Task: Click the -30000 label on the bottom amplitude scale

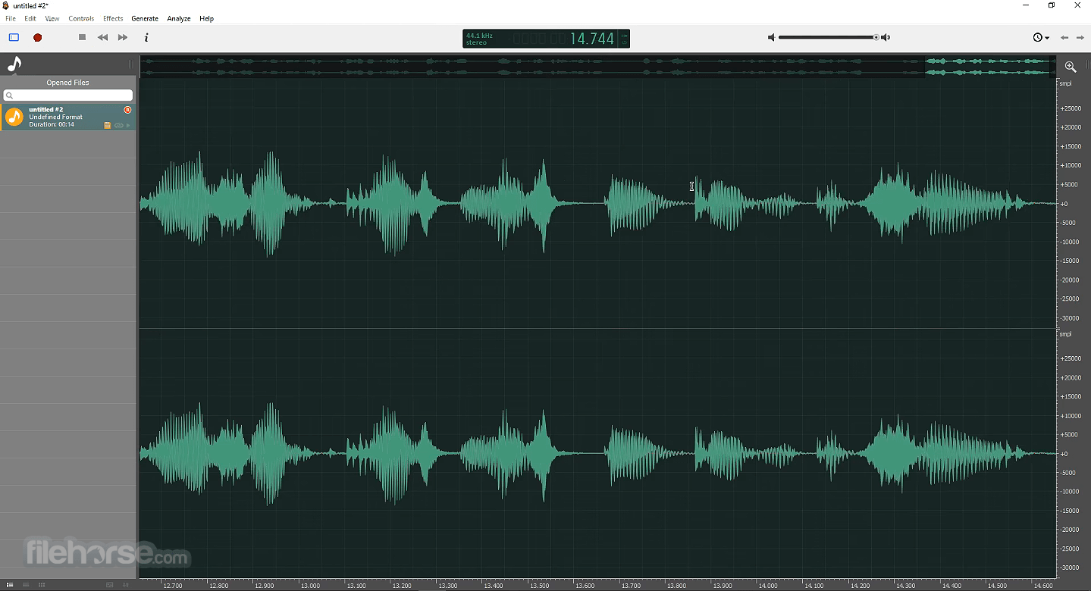Action: click(1071, 568)
